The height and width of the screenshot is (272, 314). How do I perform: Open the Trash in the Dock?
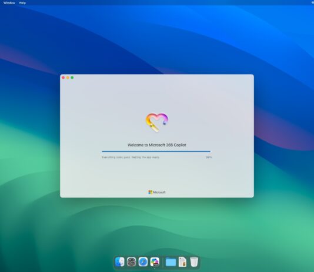[194, 262]
